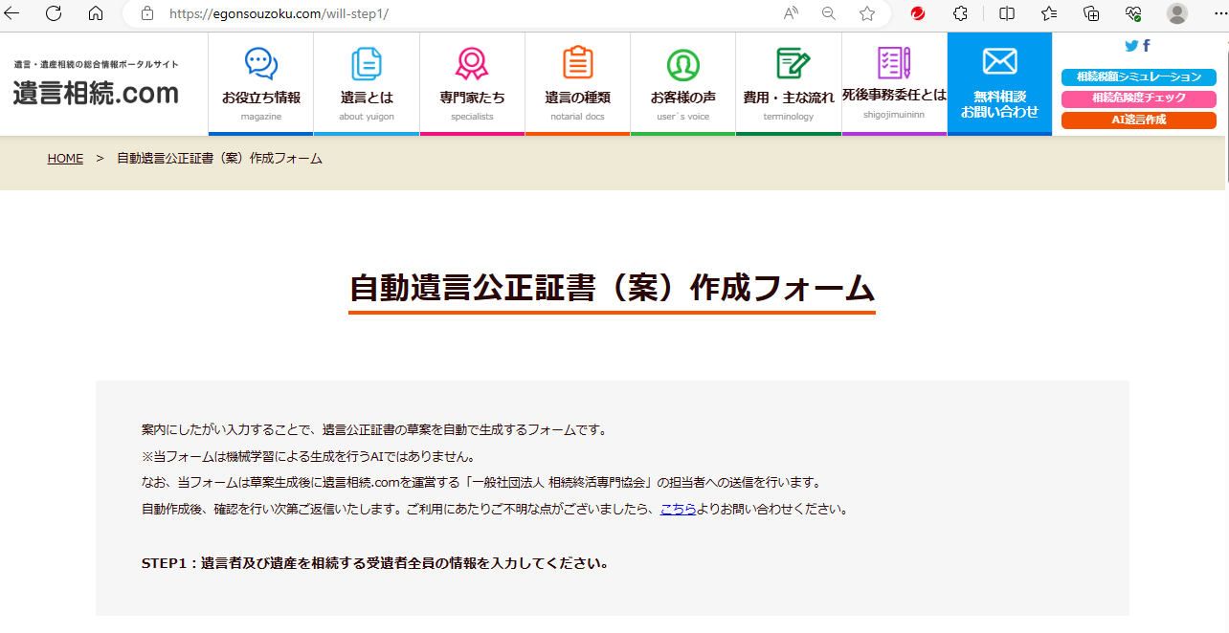This screenshot has width=1229, height=633.
Task: Open the お客様の声 menu item
Action: 683,84
